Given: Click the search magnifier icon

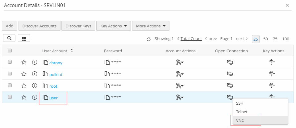Looking at the screenshot, I should coord(9,38).
